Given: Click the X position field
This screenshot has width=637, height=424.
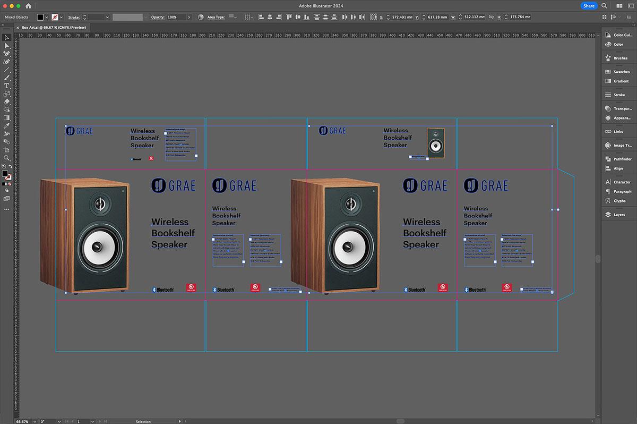Looking at the screenshot, I should click(x=402, y=17).
